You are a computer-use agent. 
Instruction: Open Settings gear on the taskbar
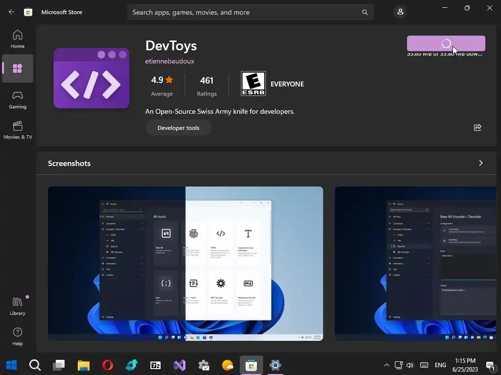(x=275, y=365)
